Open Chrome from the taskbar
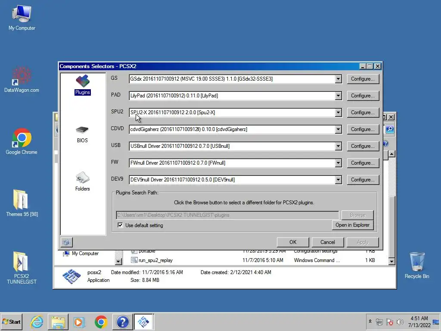This screenshot has height=331, width=441. coord(101,322)
